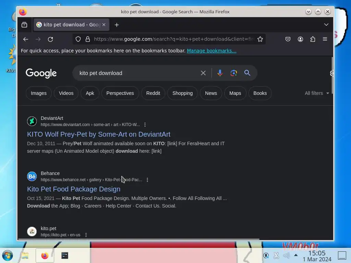This screenshot has width=351, height=263.
Task: Reload the page with the refresh icon
Action: coord(50,39)
